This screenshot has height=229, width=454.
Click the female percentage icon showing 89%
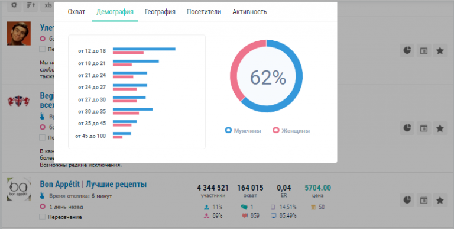click(207, 215)
